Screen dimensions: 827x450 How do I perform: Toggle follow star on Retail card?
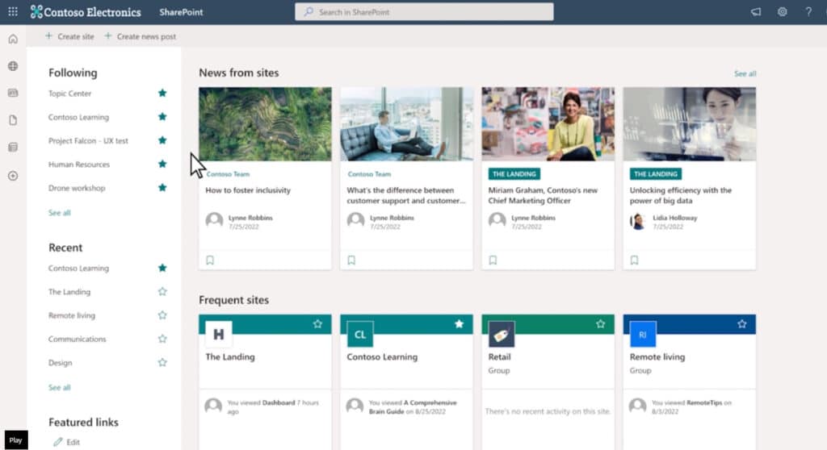click(600, 324)
